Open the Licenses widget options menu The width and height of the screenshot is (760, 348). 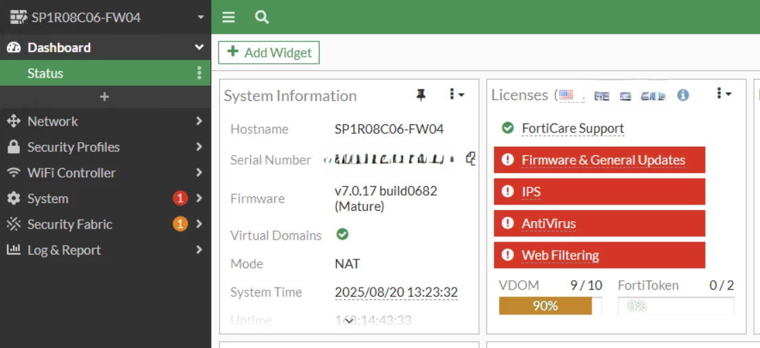click(x=724, y=93)
